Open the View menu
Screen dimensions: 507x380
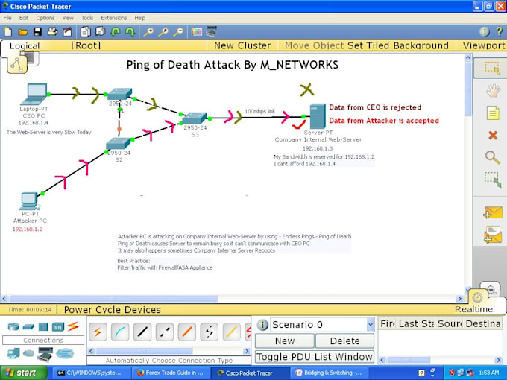[68, 18]
